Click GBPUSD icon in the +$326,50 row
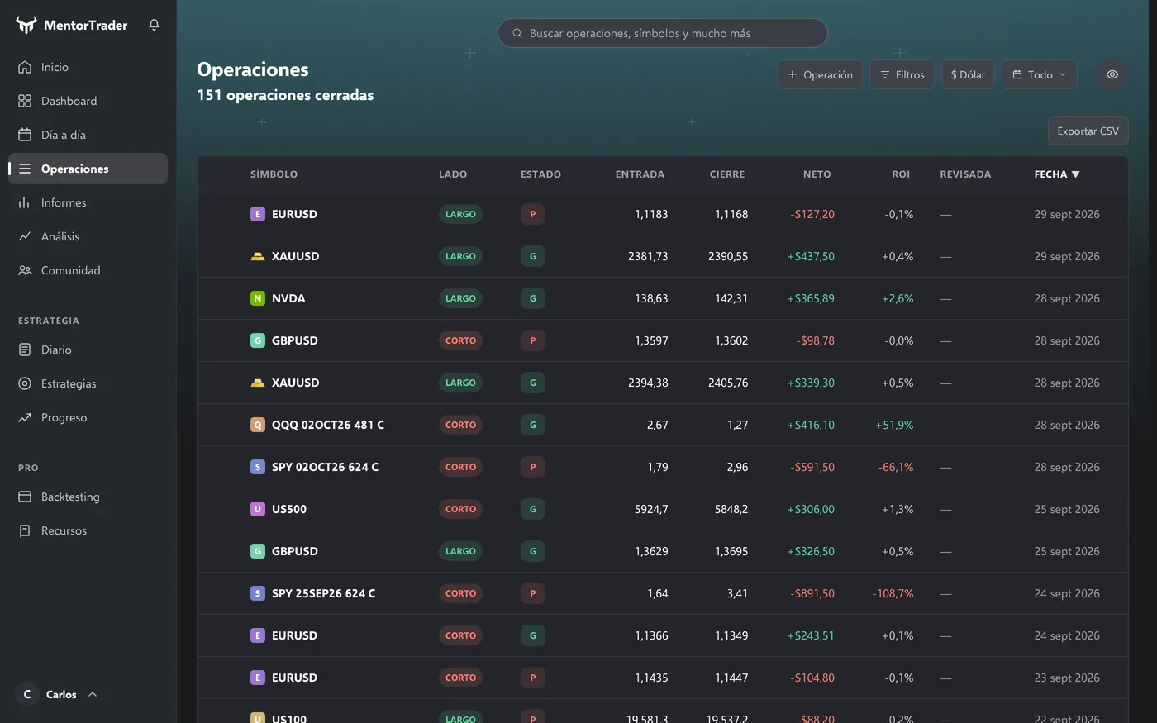Viewport: 1157px width, 723px height. pyautogui.click(x=258, y=551)
